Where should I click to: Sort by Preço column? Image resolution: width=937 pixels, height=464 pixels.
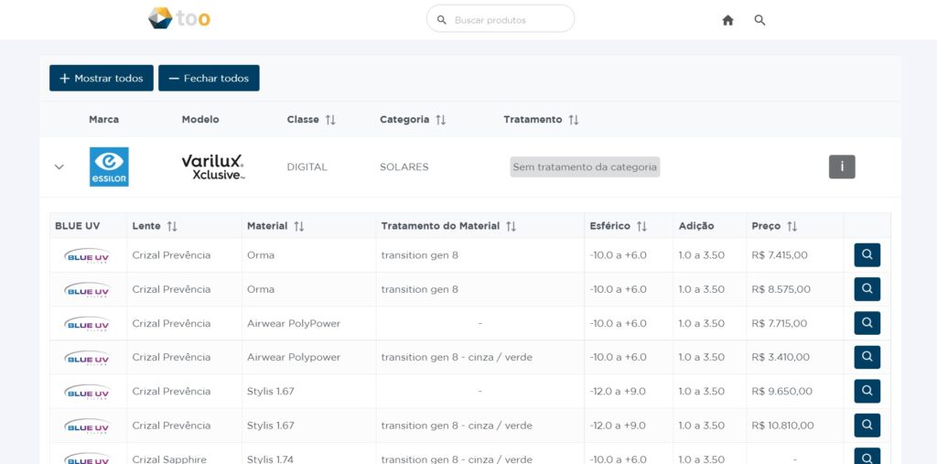(792, 226)
